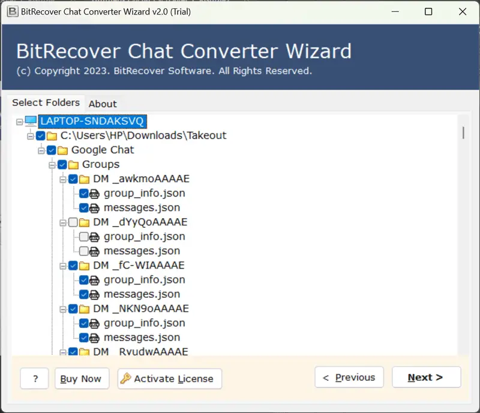This screenshot has width=480, height=413.
Task: Check group_info.json under DM _dYyQoAAAAE
Action: click(84, 237)
